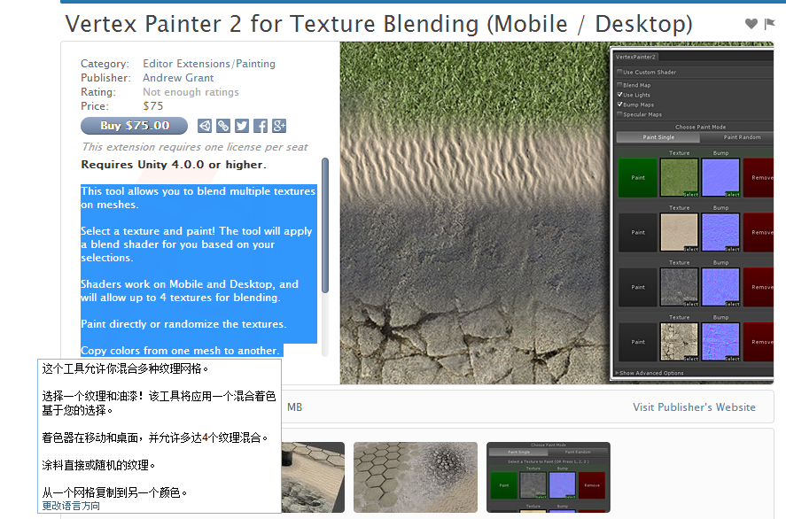Switch to Paint Random mode

tap(737, 137)
